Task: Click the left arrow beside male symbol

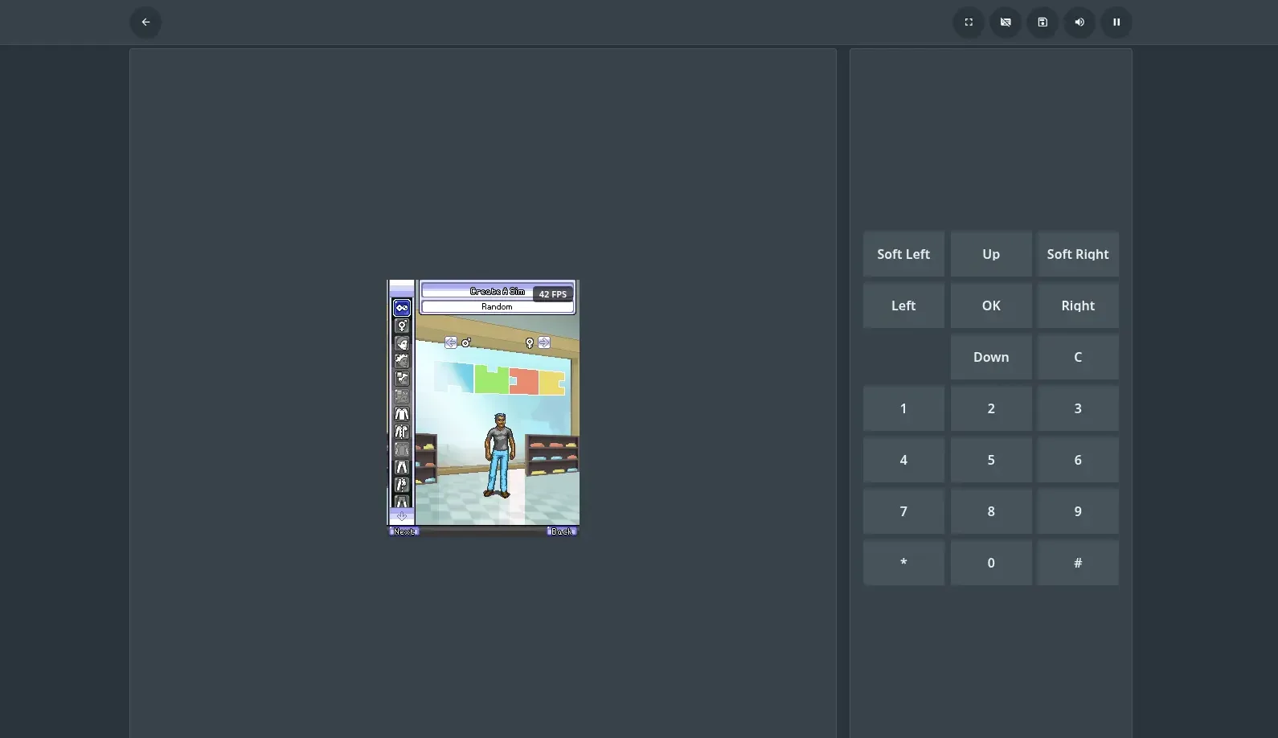Action: (x=451, y=342)
